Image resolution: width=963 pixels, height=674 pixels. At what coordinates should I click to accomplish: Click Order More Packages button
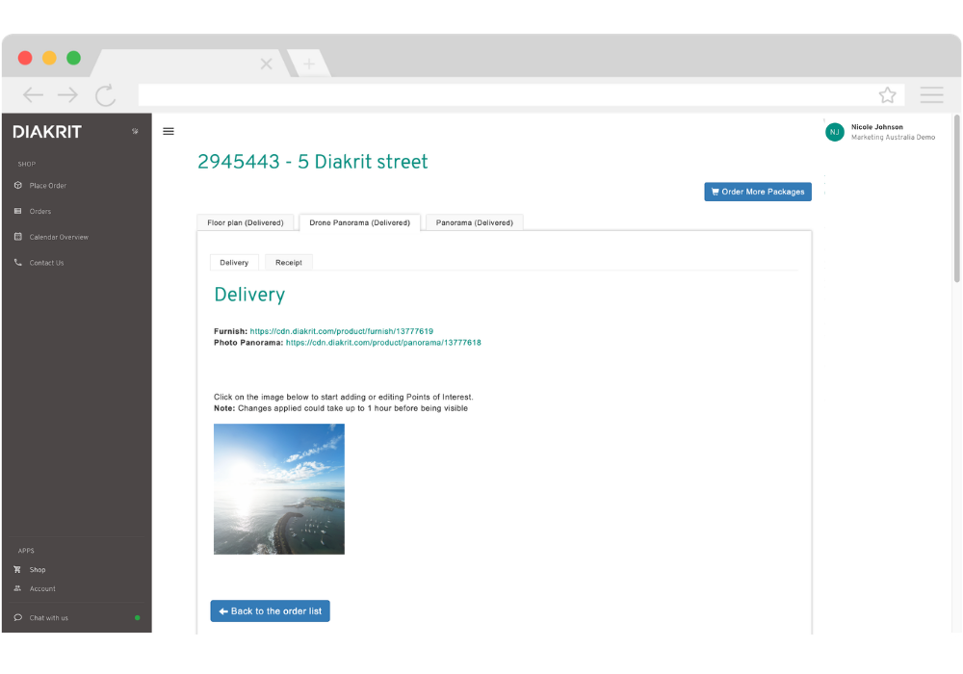[758, 192]
